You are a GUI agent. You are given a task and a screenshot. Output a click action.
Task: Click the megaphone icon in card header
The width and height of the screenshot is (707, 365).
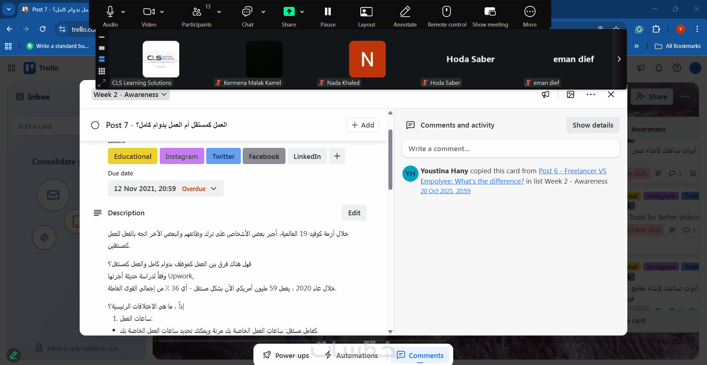point(545,95)
